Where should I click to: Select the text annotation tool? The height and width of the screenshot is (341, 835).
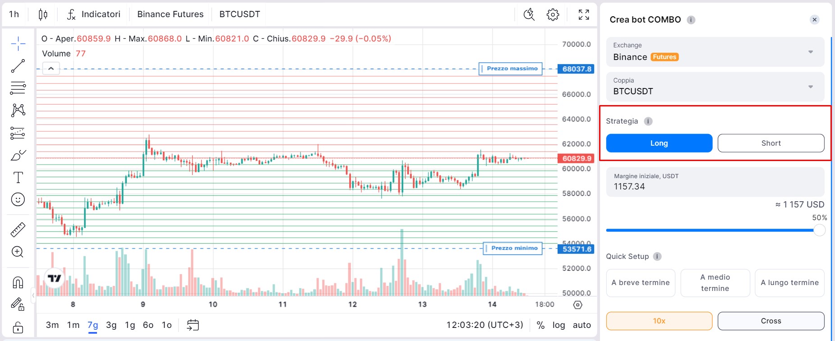[18, 177]
